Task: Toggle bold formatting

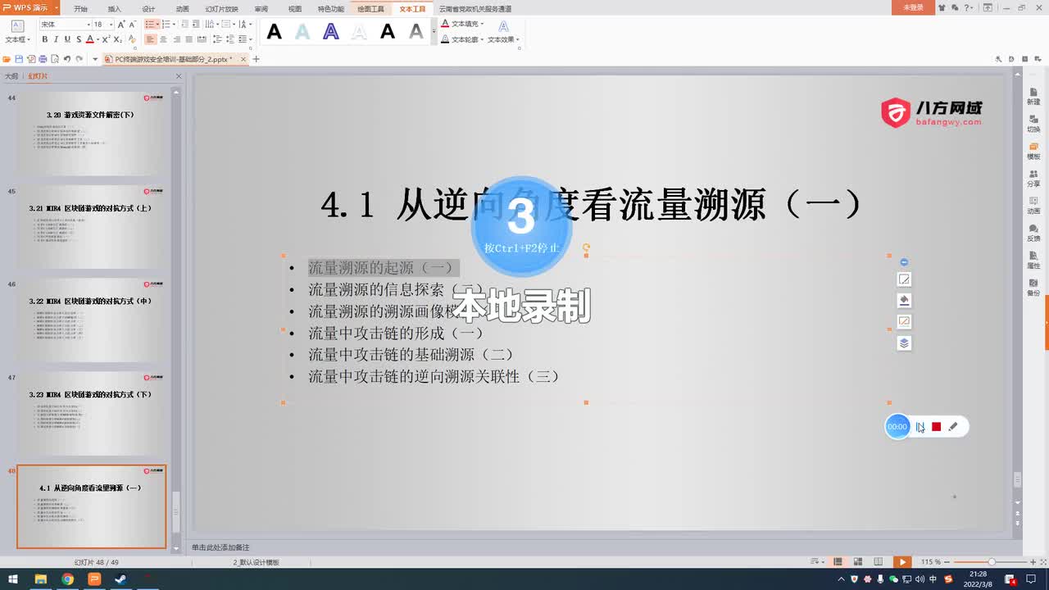Action: 44,39
